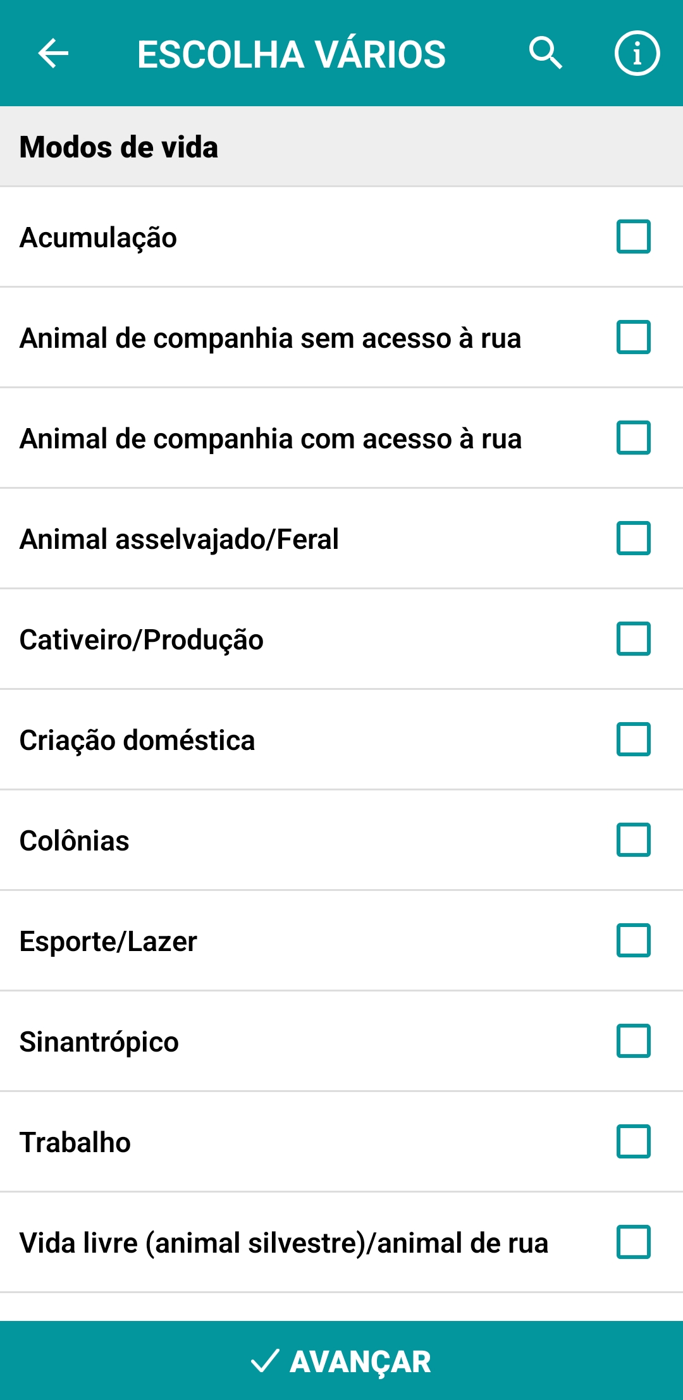The image size is (683, 1400).
Task: Tap the Sinantrópico row label
Action: (x=99, y=1042)
